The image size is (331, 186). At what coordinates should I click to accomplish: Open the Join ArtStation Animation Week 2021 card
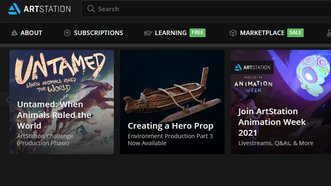[x=281, y=102]
